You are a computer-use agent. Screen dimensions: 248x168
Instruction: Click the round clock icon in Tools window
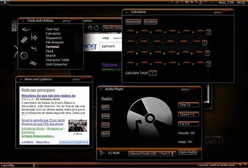pyautogui.click(x=24, y=56)
